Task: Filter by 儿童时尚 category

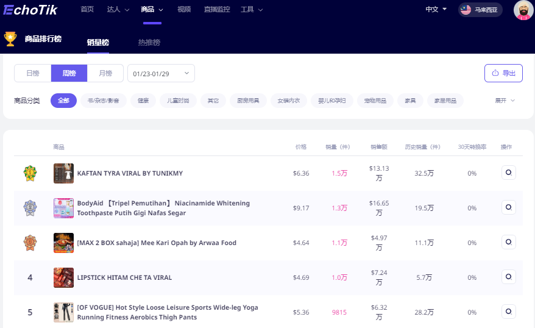Action: 178,101
